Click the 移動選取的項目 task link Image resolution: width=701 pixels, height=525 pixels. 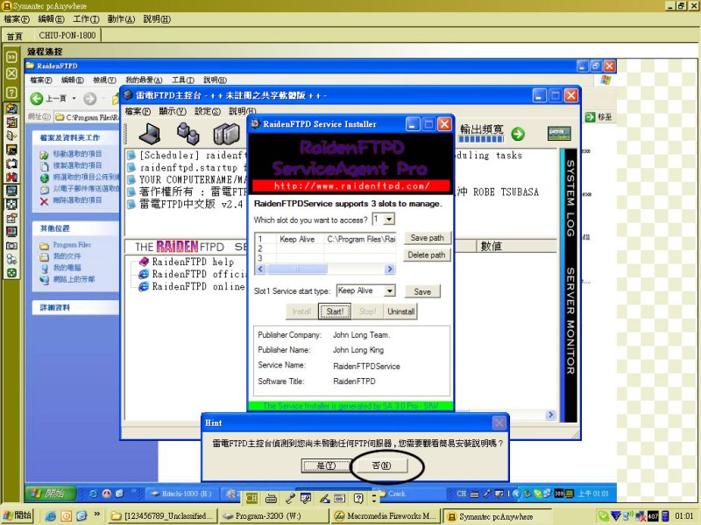[77, 154]
